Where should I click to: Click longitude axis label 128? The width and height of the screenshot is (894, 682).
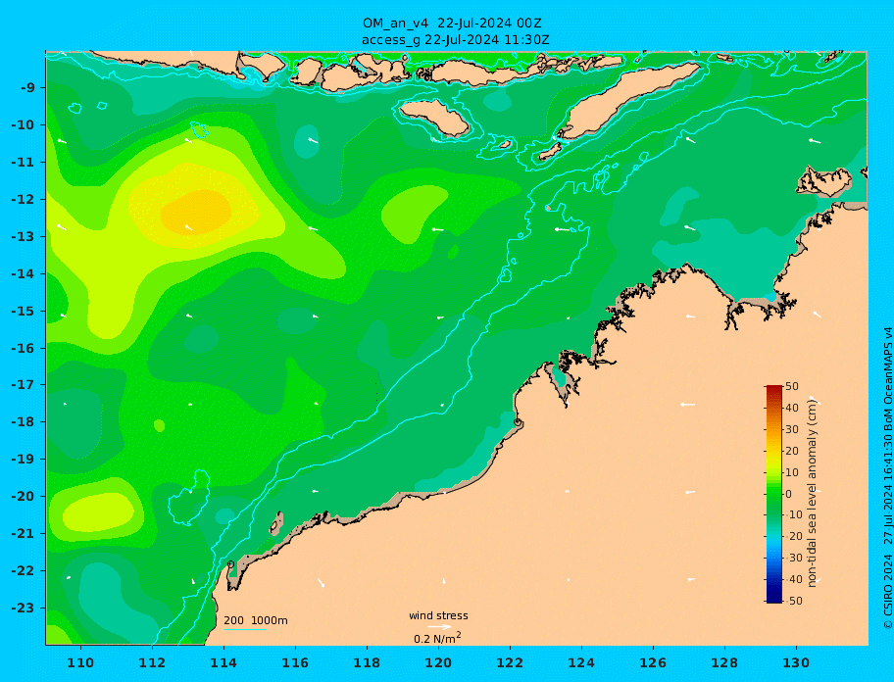click(x=724, y=662)
